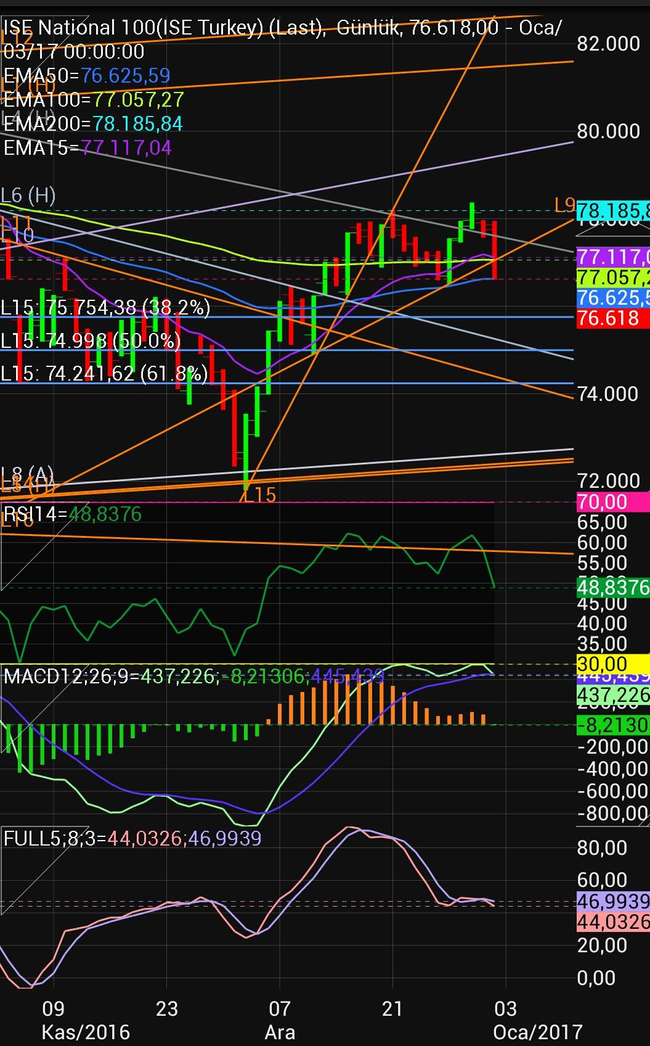Tap the EMA50 indicator label
The height and width of the screenshot is (1046, 650).
[87, 75]
